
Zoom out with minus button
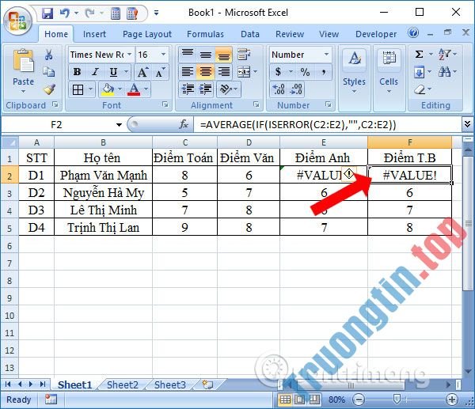coord(359,400)
